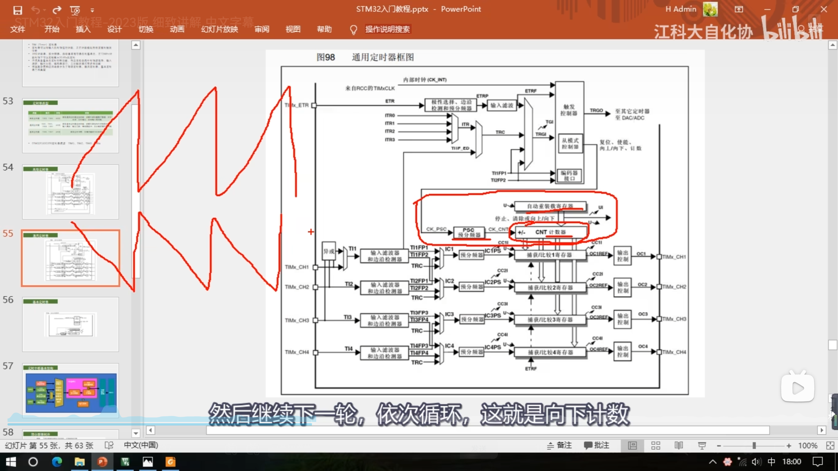Start Slide Show view from status bar

[x=701, y=445]
